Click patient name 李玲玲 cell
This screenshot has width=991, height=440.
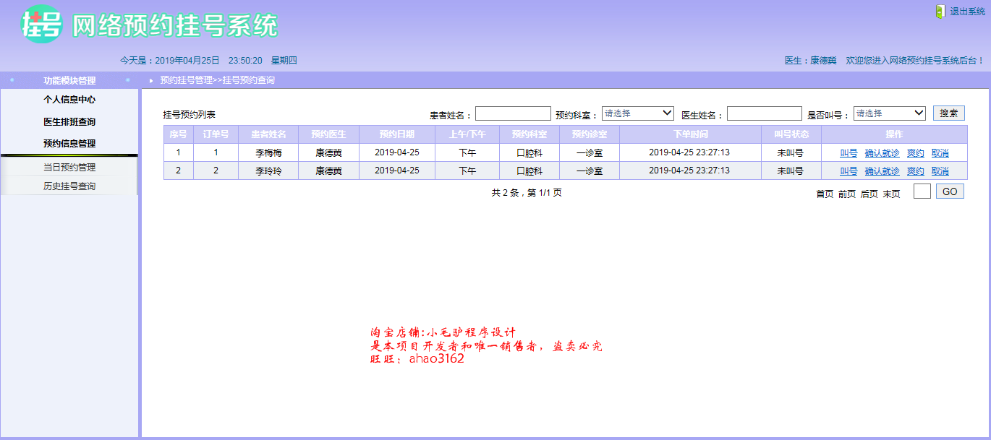268,171
